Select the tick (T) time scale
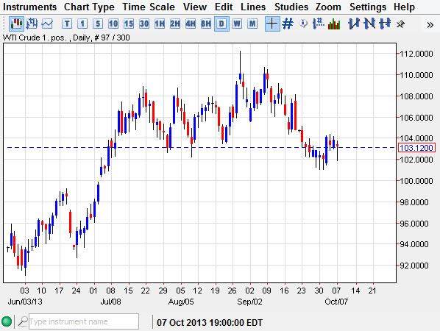 tap(67, 24)
